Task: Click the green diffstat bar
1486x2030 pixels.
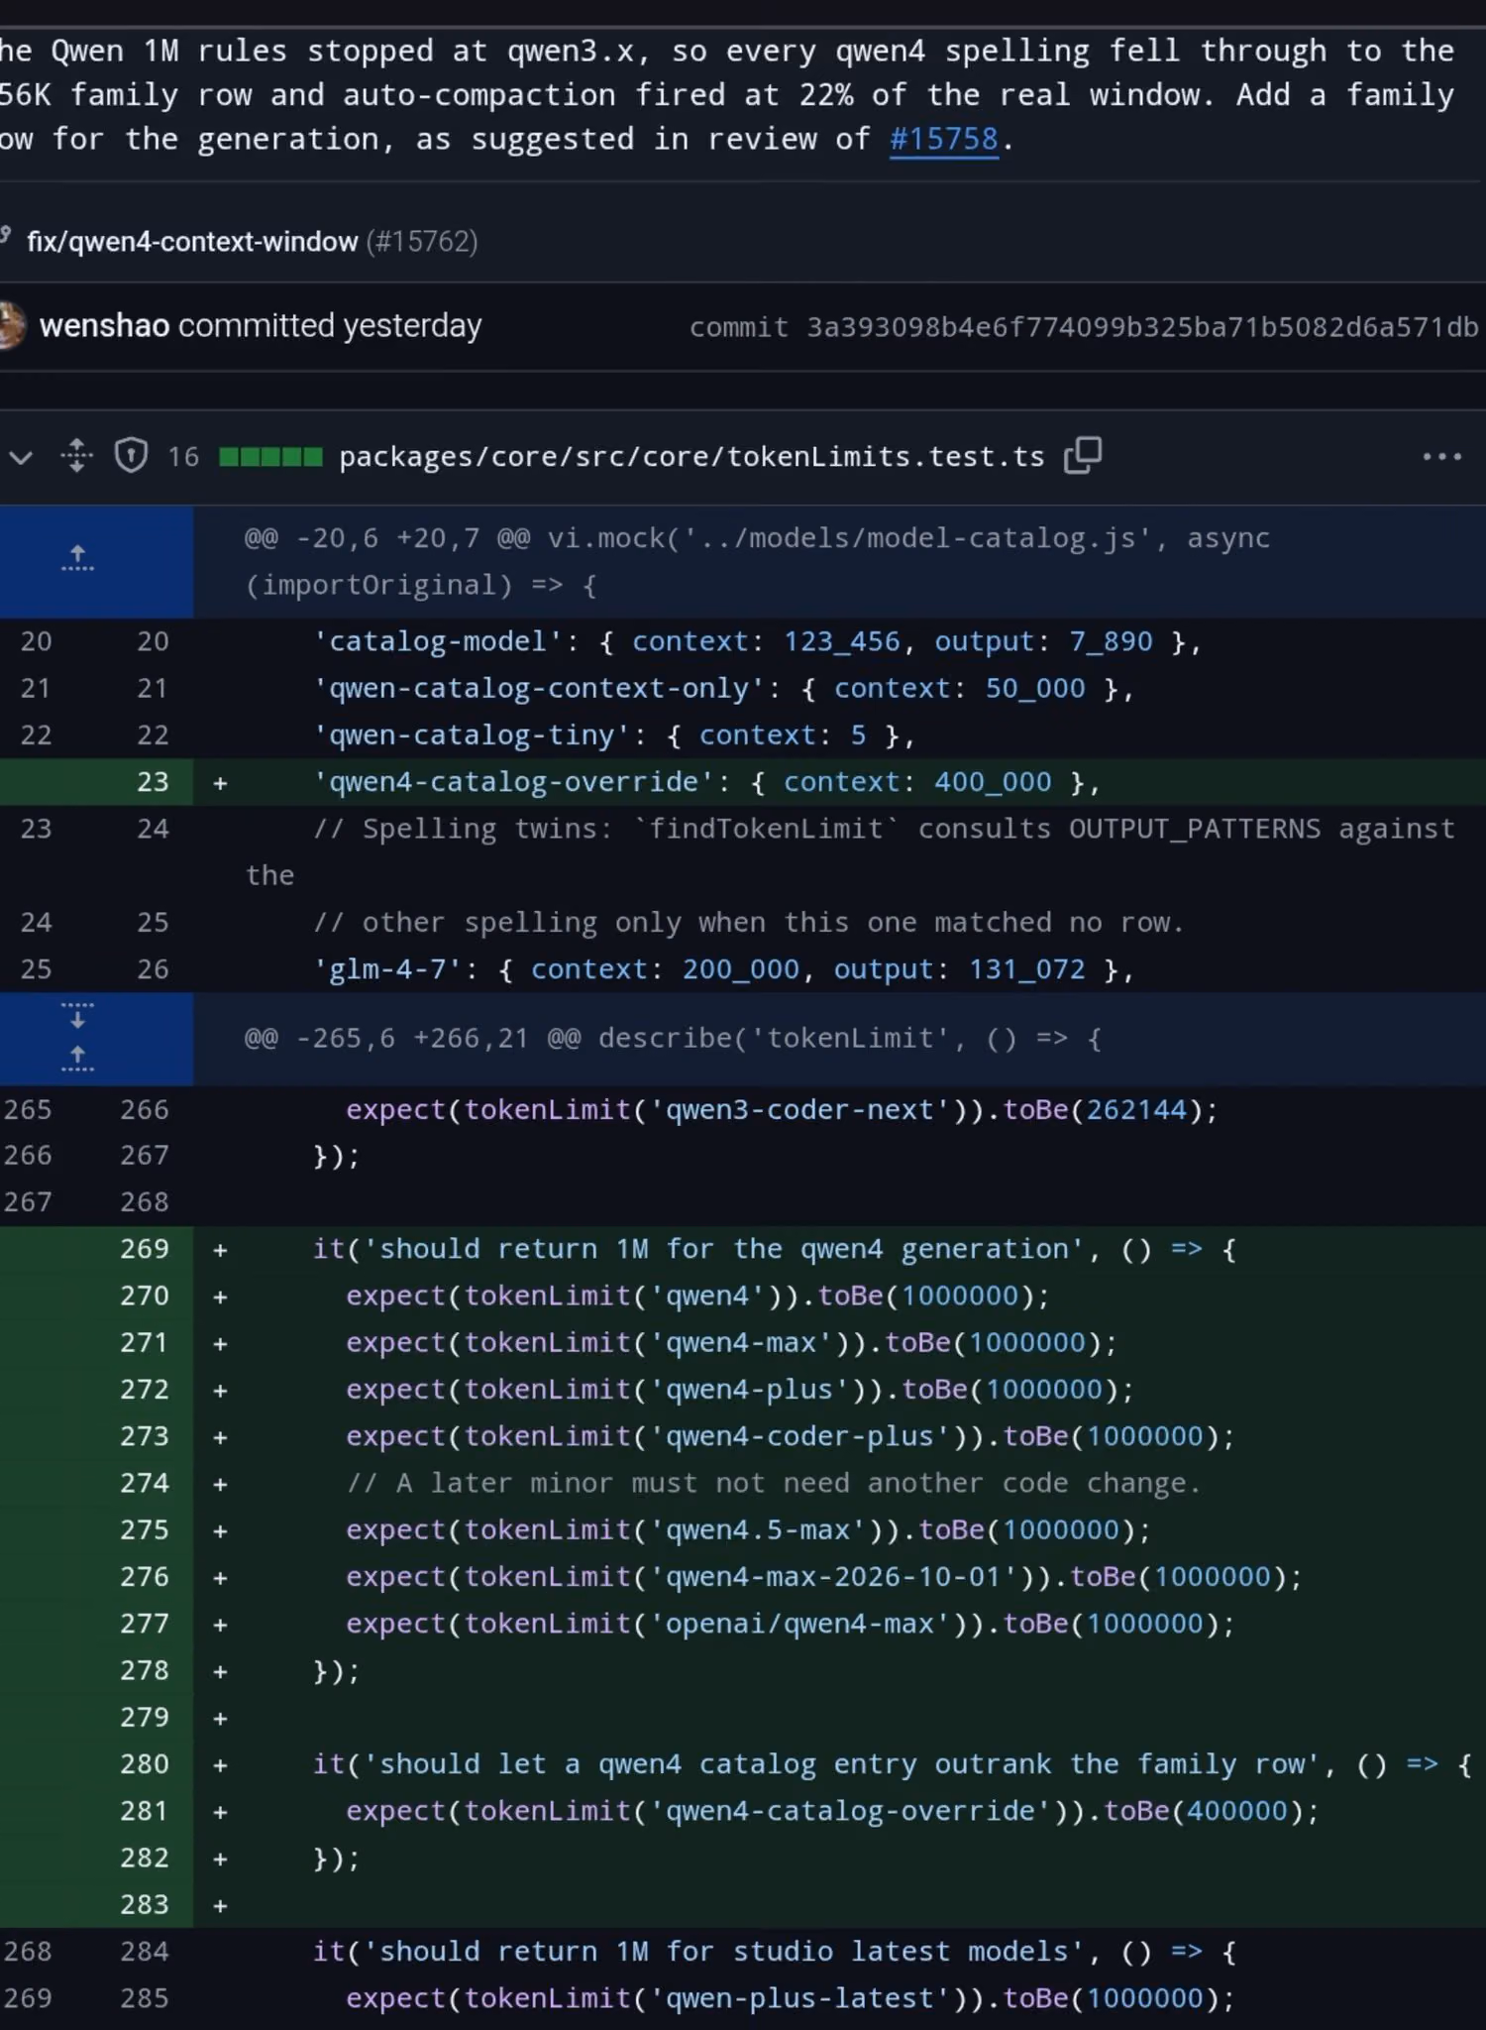Action: pyautogui.click(x=270, y=457)
